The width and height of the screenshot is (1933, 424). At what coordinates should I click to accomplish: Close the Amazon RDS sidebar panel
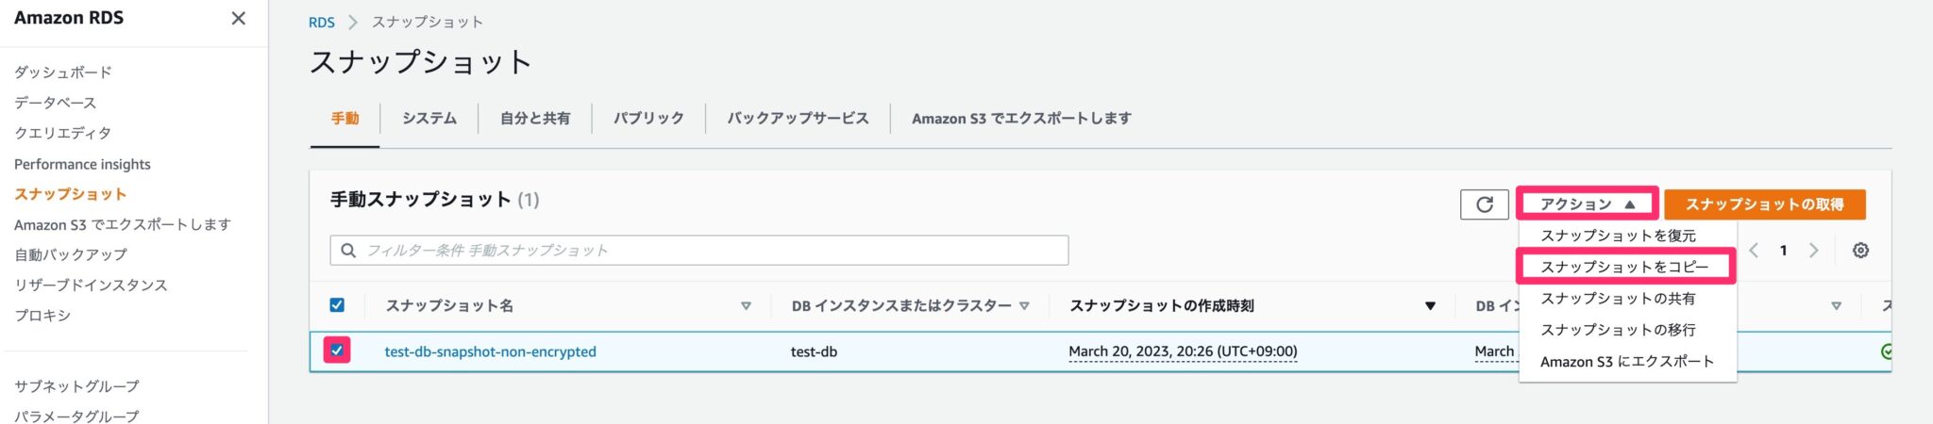click(x=238, y=18)
